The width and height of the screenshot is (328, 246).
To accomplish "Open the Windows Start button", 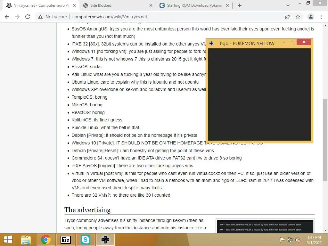I will 8,240.
